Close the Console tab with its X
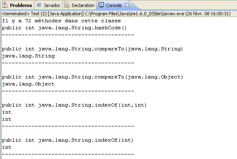Screen dimensions: 237x159 (x=127, y=5)
